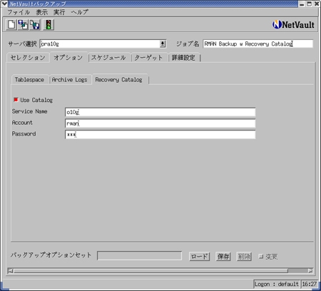Screen dimensions: 321x291
Task: Open the window menu icon in title bar
Action: pyautogui.click(x=4, y=4)
